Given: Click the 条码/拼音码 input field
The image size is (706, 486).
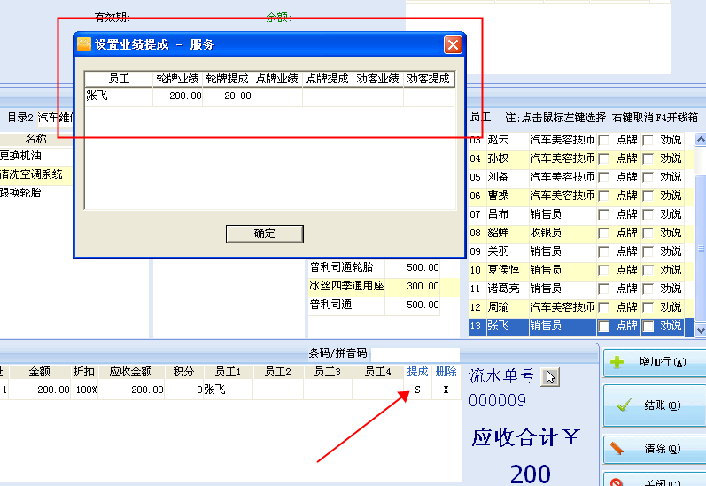Looking at the screenshot, I should coord(415,354).
